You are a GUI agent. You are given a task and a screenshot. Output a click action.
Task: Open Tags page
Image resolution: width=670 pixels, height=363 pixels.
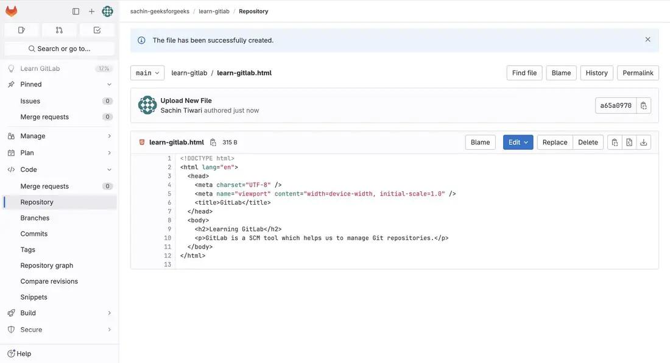tap(60, 249)
